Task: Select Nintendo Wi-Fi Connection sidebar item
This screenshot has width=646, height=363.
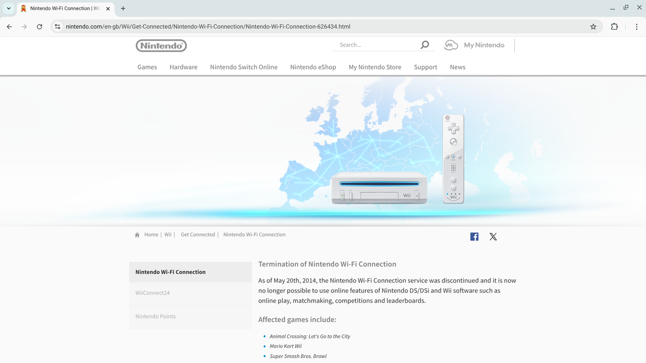Action: [190, 272]
